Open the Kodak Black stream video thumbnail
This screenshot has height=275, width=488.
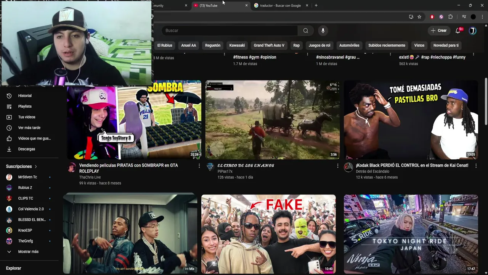click(x=411, y=120)
